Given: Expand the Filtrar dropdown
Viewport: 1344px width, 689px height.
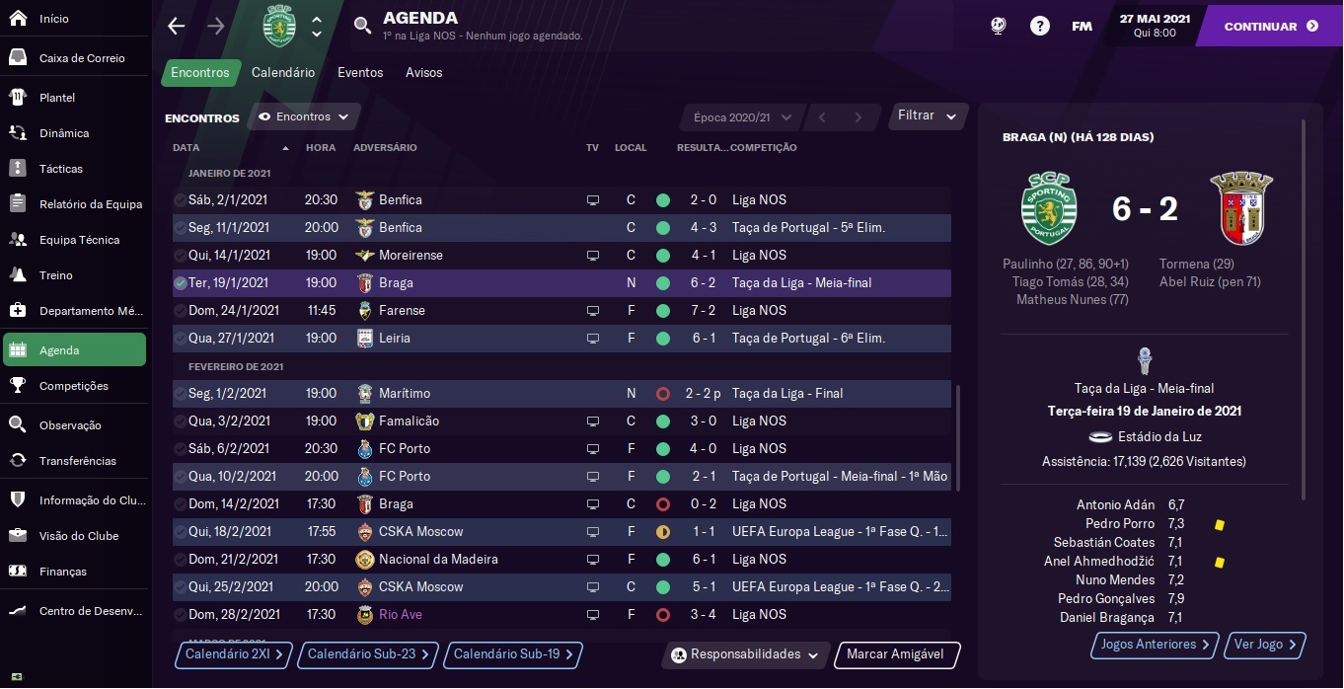Looking at the screenshot, I should pos(928,116).
